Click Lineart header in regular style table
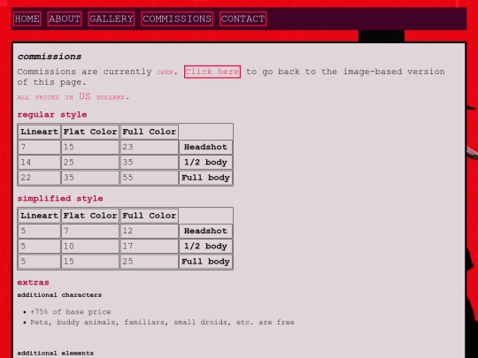478x358 pixels. [x=39, y=132]
